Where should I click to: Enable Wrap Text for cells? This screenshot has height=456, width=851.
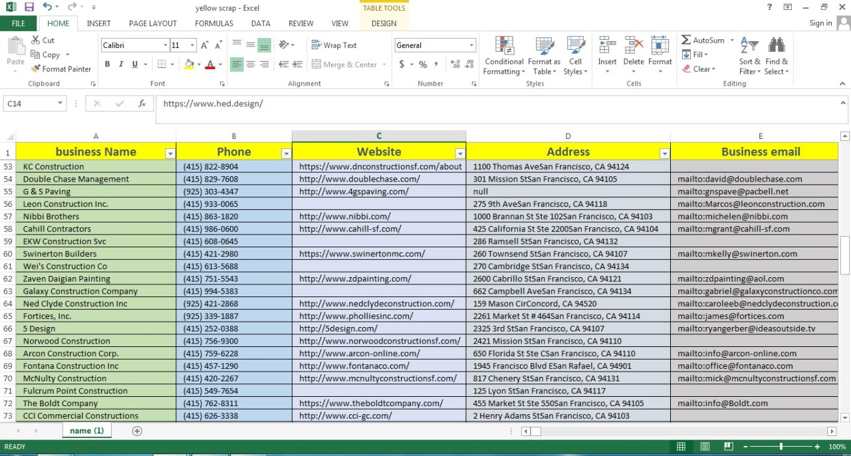[x=334, y=45]
